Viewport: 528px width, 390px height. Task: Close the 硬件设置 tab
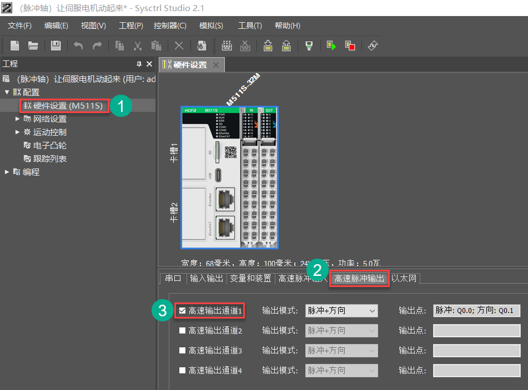tap(216, 65)
